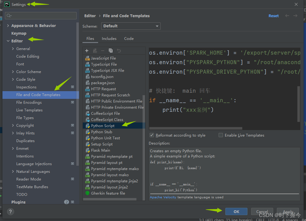Click the code editor vertical scrollbar

[x=299, y=104]
